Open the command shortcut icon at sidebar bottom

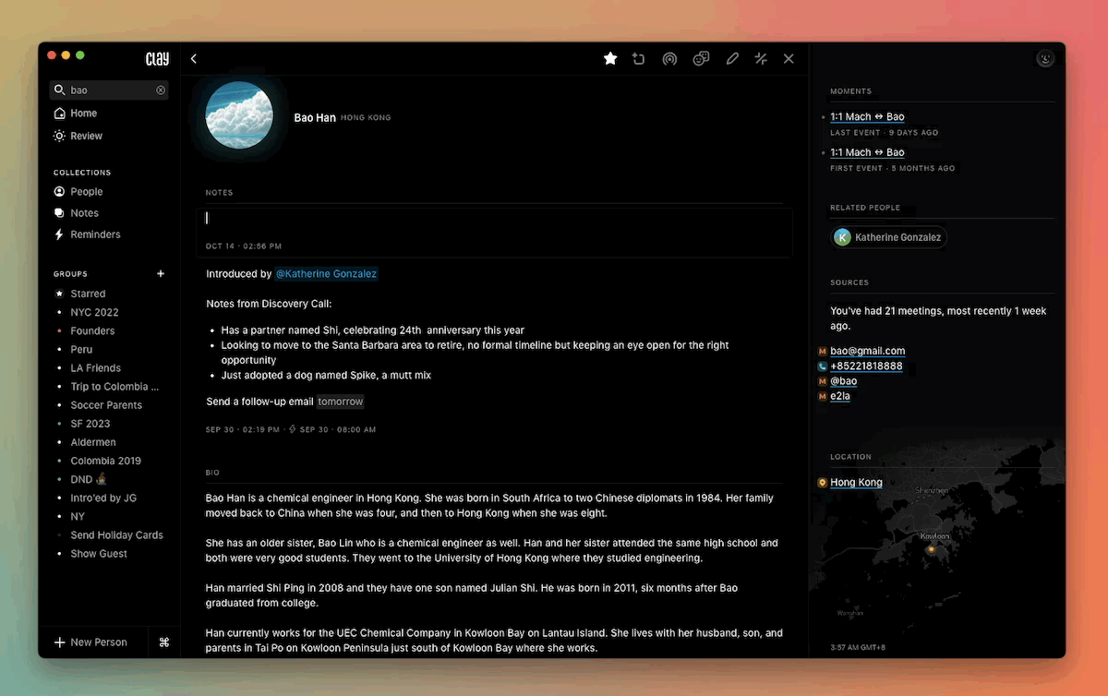pyautogui.click(x=164, y=642)
